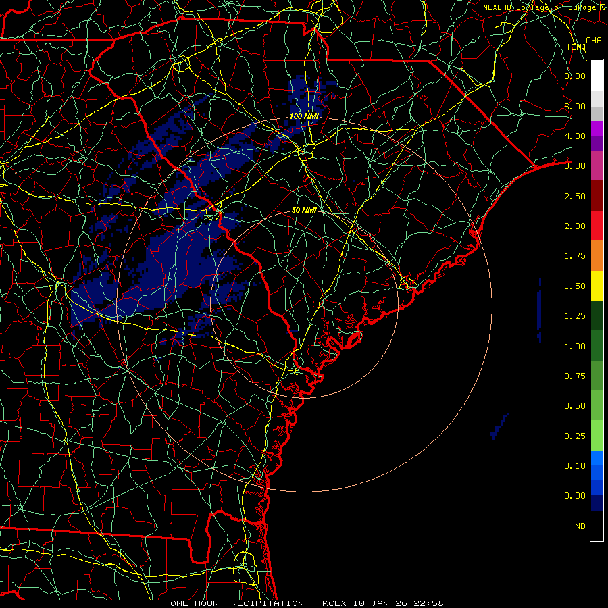This screenshot has height=608, width=608.
Task: Select the black ND legend swatch
Action: coord(597,526)
